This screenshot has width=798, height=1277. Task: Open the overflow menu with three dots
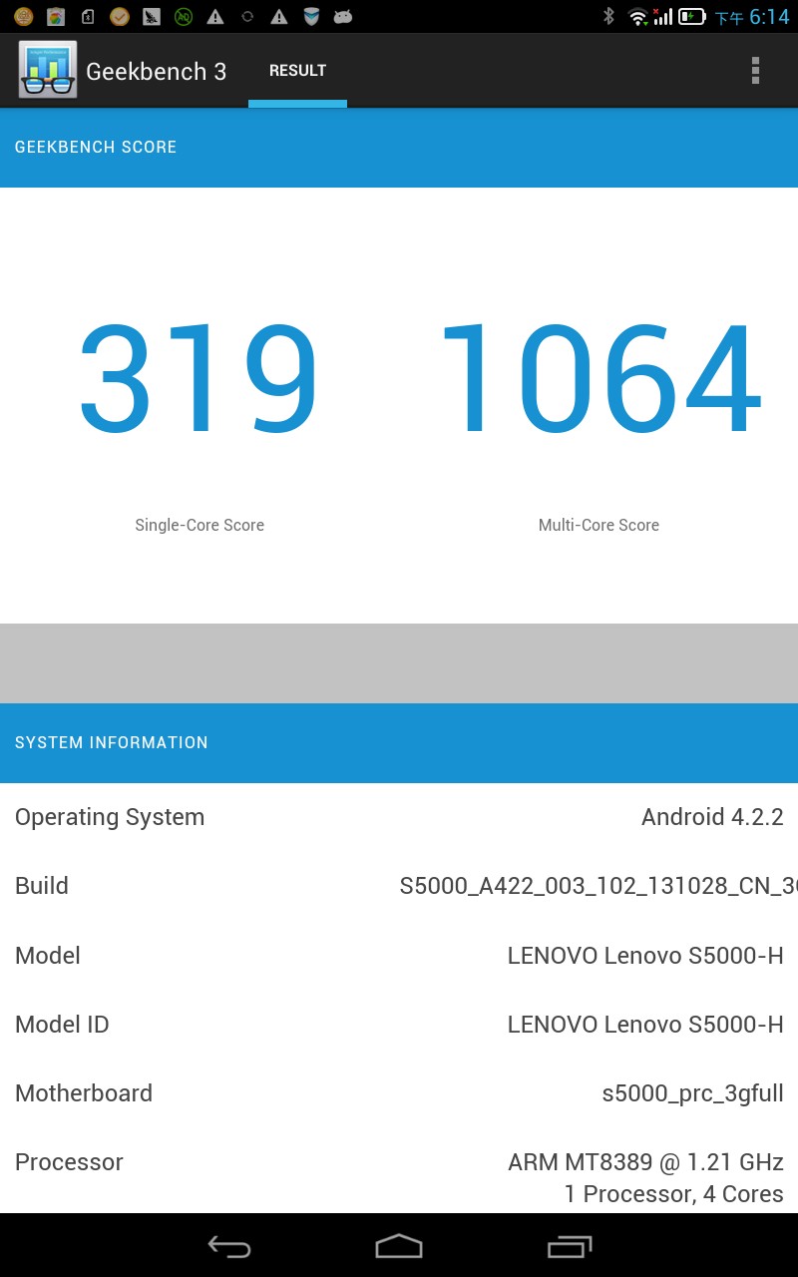pyautogui.click(x=755, y=70)
